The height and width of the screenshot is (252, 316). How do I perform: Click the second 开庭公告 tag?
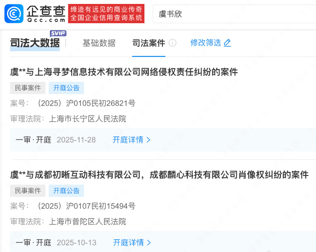66,191
